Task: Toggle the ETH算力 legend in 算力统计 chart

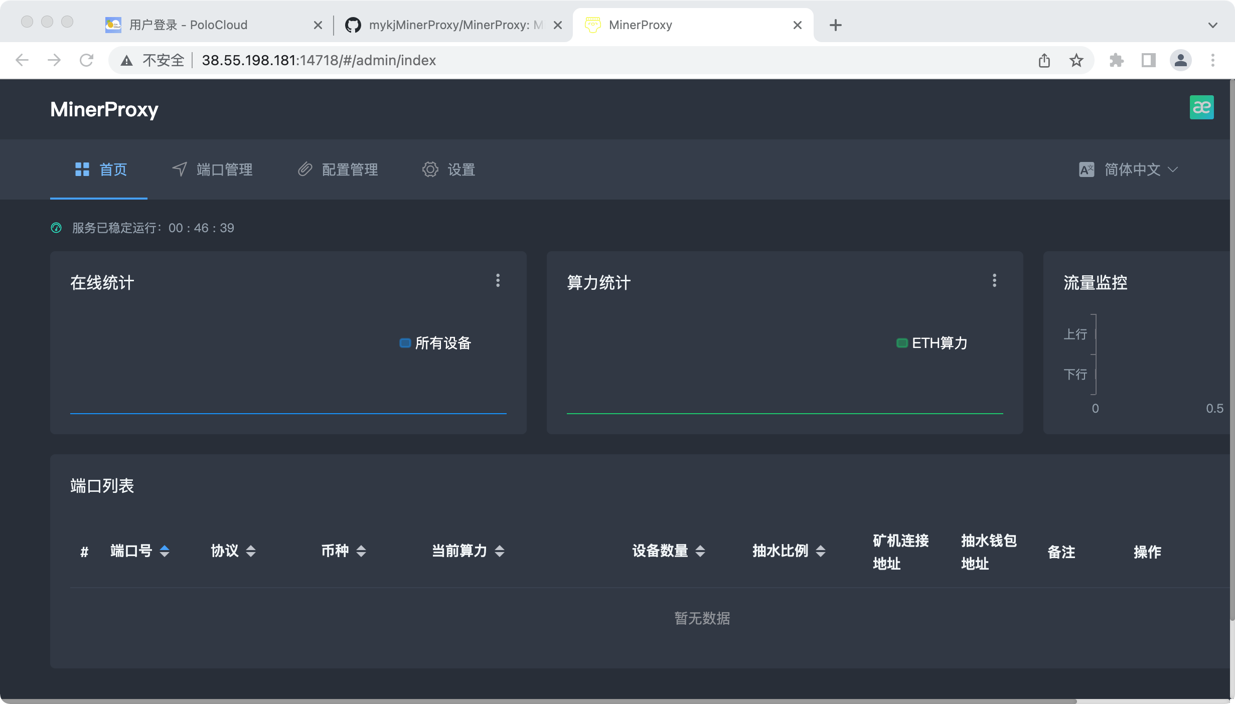Action: 932,343
